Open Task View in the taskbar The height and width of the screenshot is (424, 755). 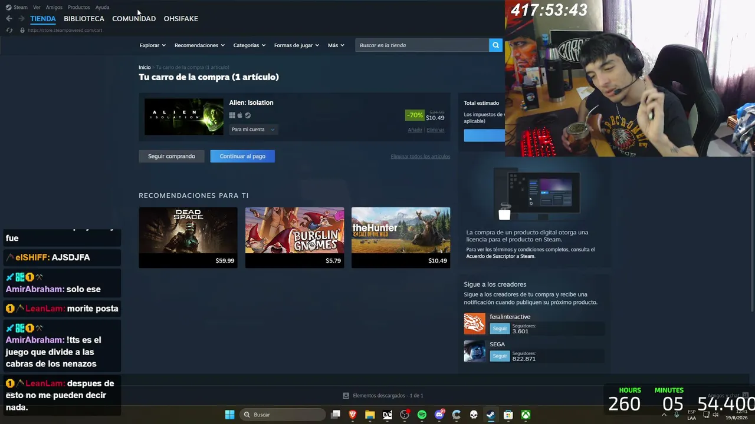pos(336,415)
